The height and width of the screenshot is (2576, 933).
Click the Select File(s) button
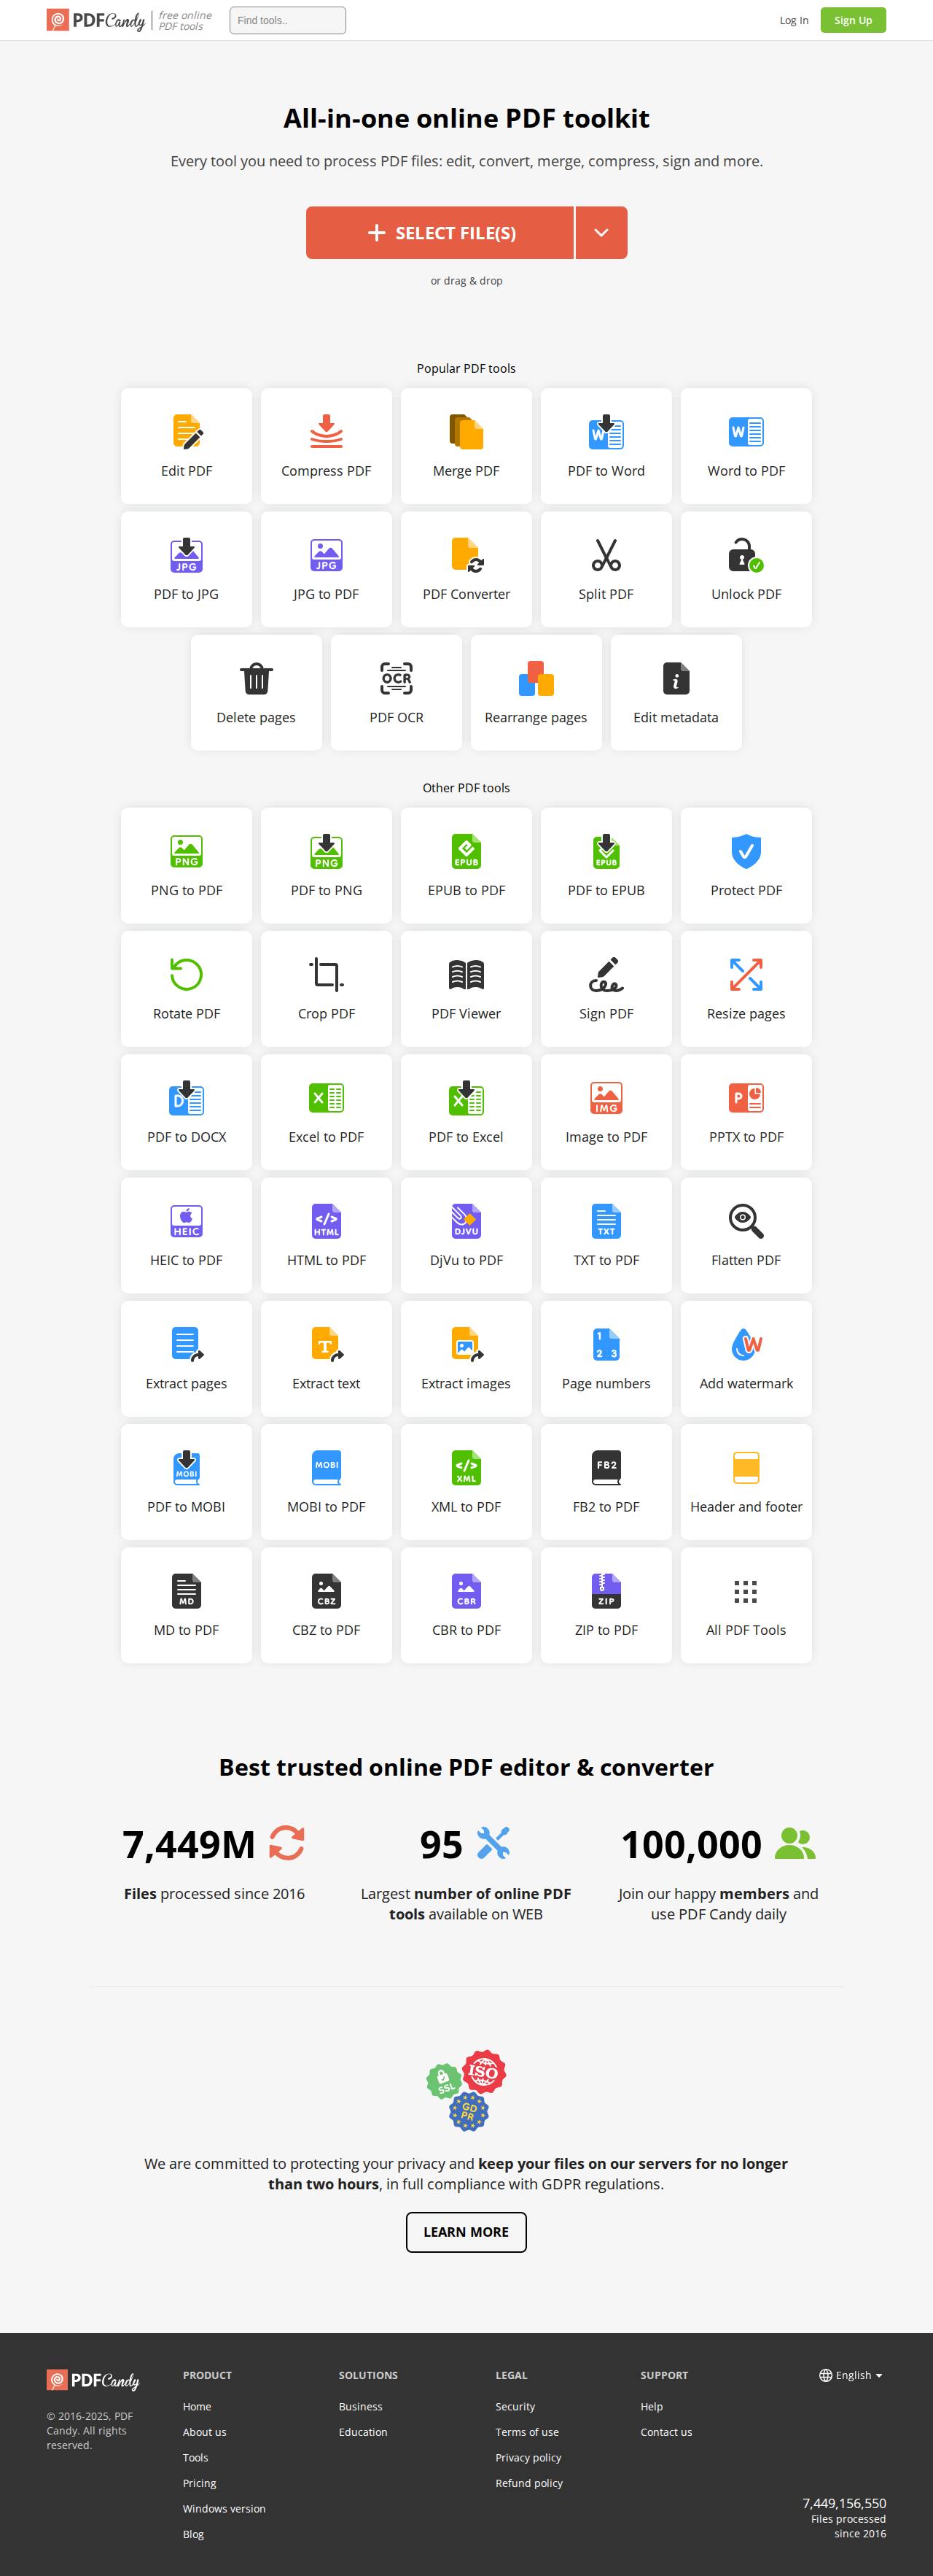(440, 233)
